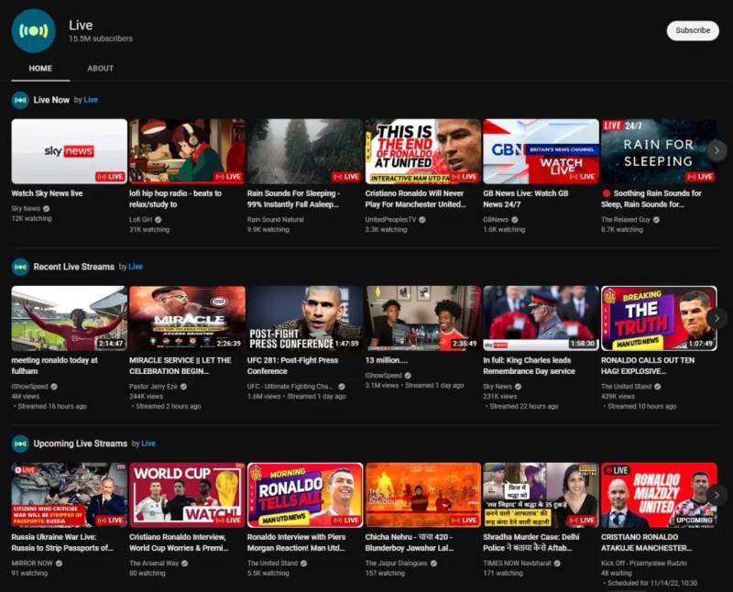The height and width of the screenshot is (592, 733).
Task: Show more Upcoming Live Streams with right arrow
Action: tap(717, 495)
